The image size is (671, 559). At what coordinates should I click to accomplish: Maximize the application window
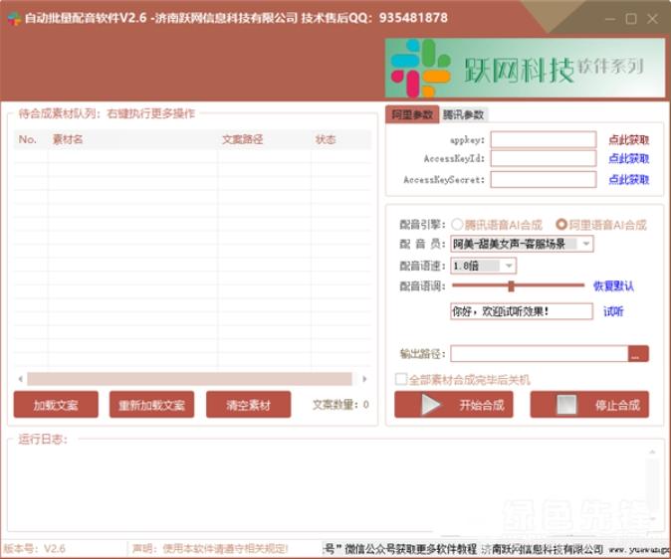[631, 19]
